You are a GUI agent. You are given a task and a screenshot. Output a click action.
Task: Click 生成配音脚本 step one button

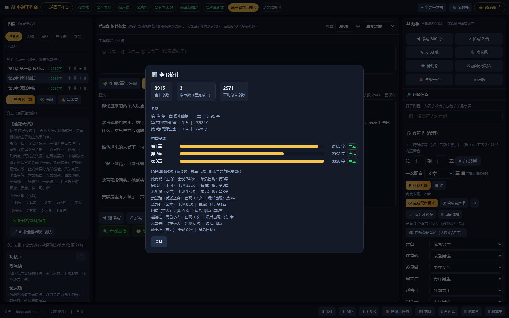(x=421, y=203)
